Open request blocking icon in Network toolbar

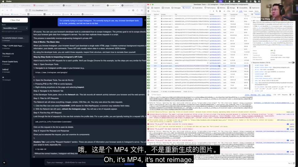tap(220, 11)
